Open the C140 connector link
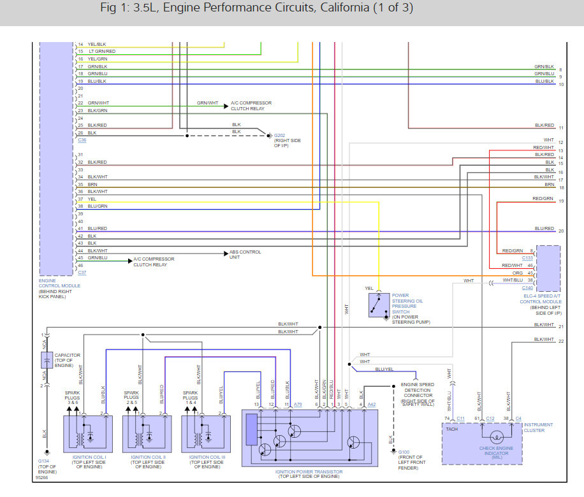This screenshot has width=584, height=497. [x=527, y=288]
